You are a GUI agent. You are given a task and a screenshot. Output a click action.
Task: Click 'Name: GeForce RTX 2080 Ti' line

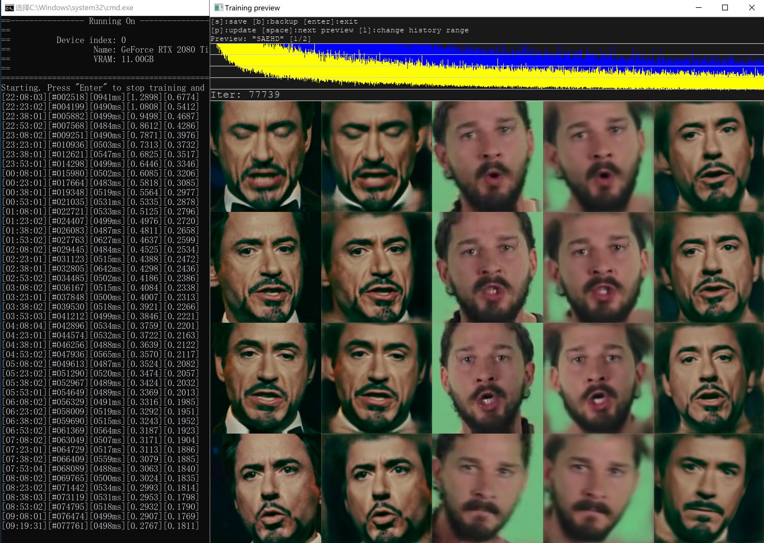click(151, 50)
